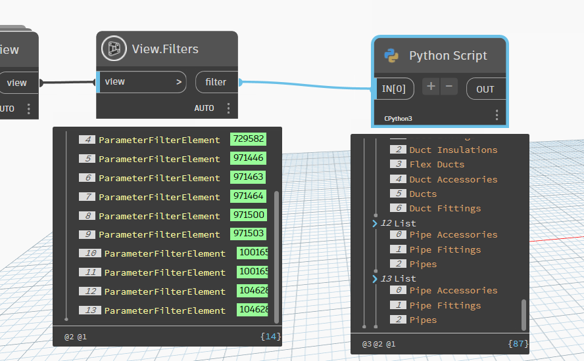
Task: Click the @3 @2 @1 list levels label
Action: [x=379, y=345]
